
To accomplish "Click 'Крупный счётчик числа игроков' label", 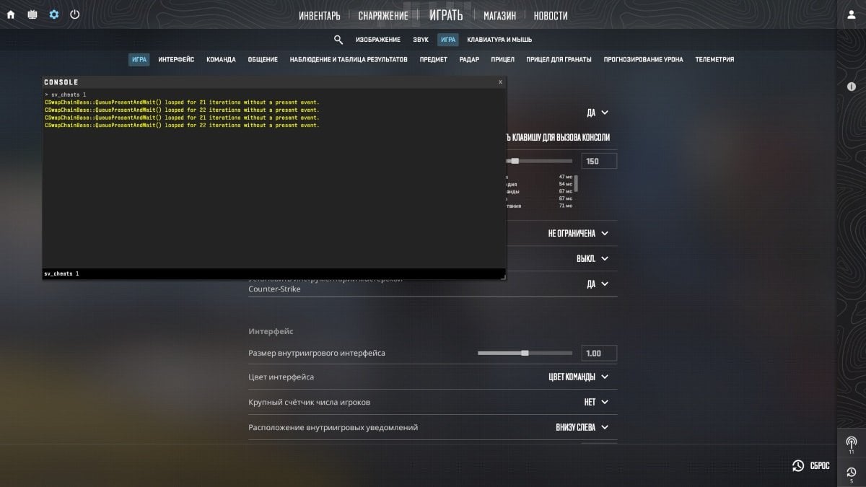I will [x=309, y=402].
